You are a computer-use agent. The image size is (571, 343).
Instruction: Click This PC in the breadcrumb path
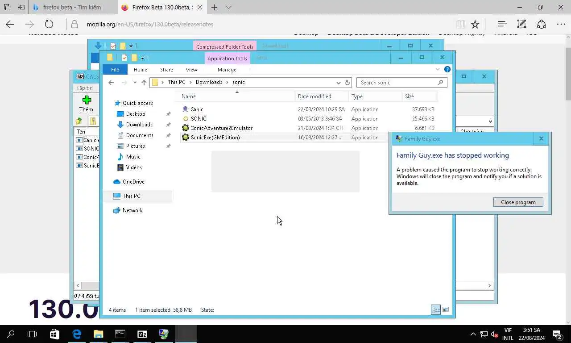(176, 82)
